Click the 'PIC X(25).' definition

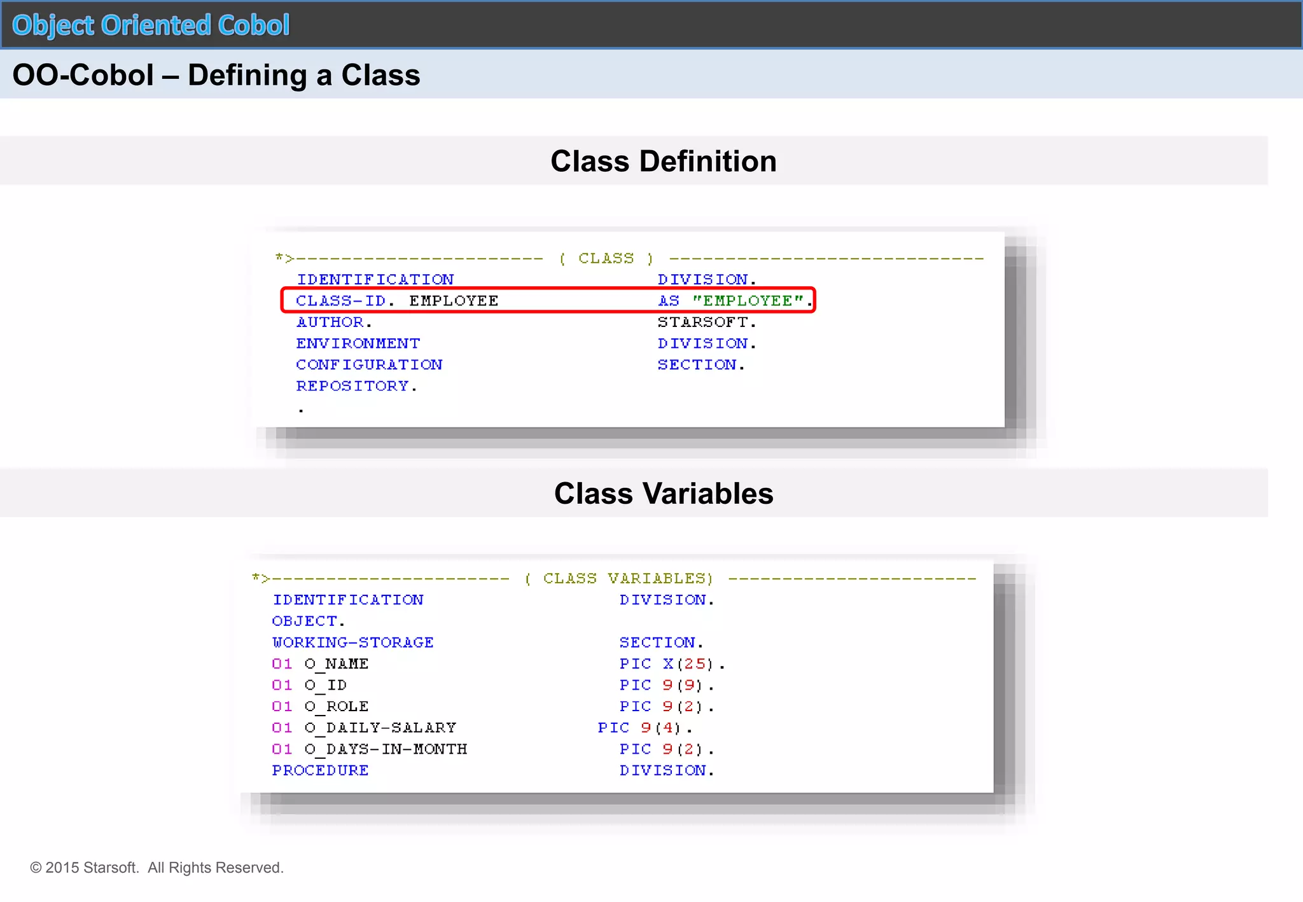(672, 664)
